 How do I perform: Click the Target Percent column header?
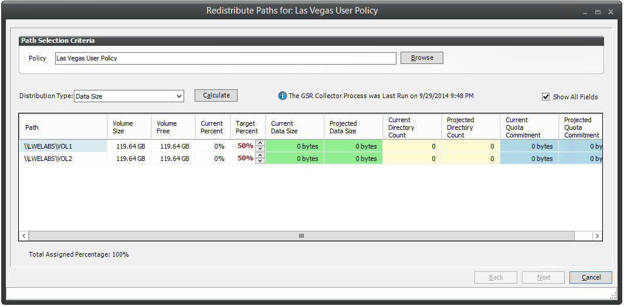pyautogui.click(x=247, y=127)
